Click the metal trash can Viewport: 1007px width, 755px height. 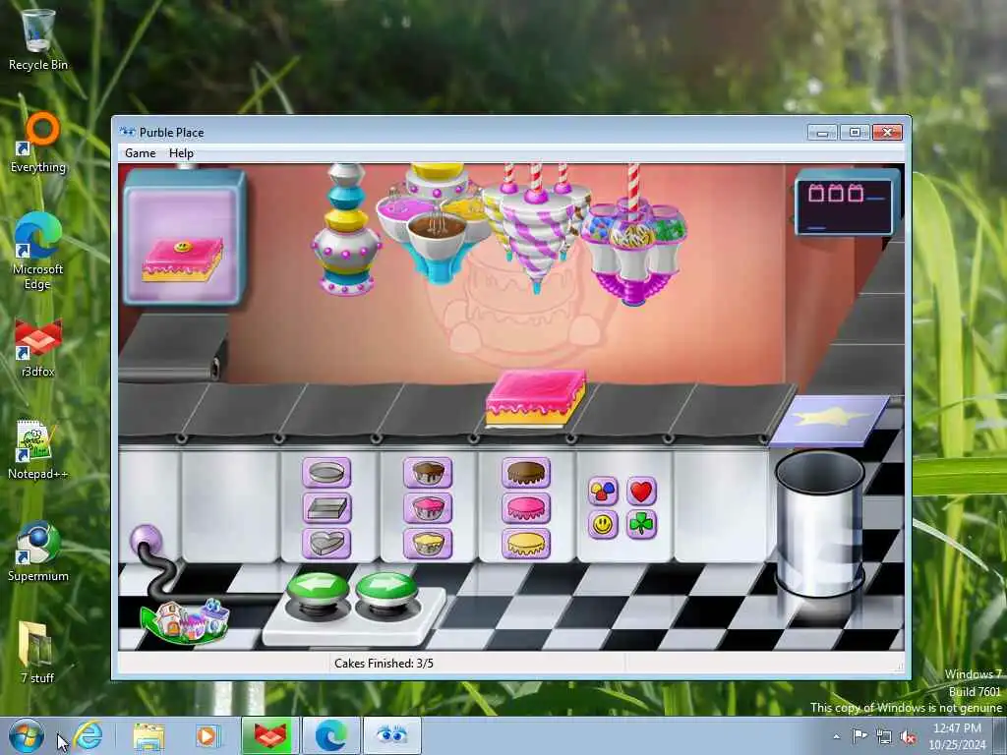(x=819, y=523)
